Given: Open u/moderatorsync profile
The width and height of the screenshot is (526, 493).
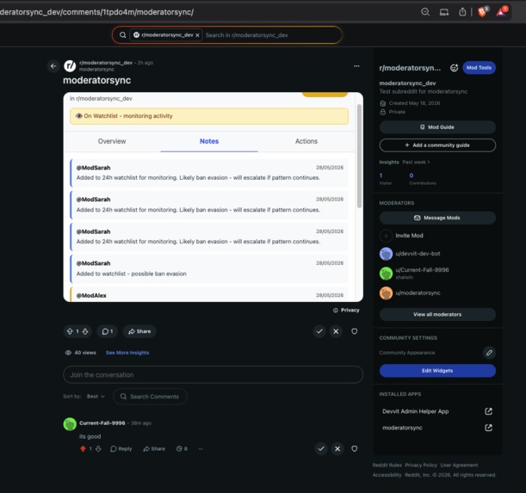Looking at the screenshot, I should 418,293.
